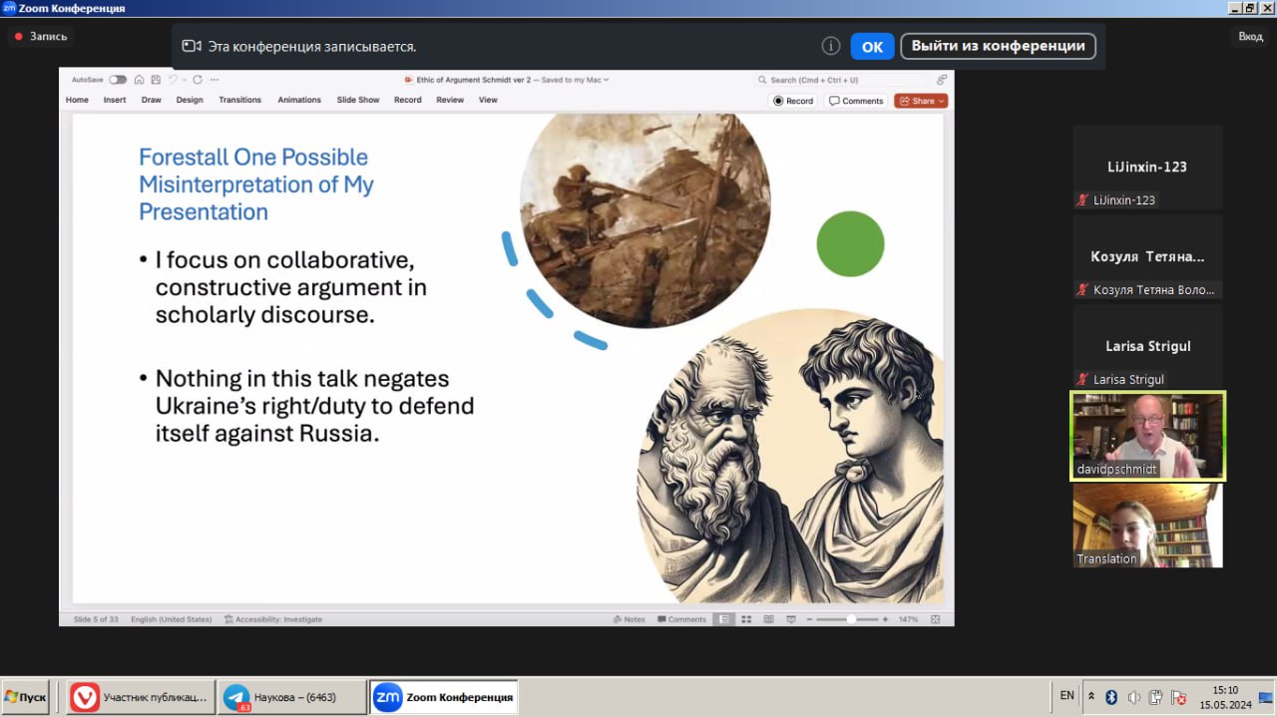The height and width of the screenshot is (717, 1277).
Task: Expand the file name dropdown in title bar
Action: 606,80
